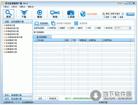Viewport: 138px width, 105px height.
Task: Open the 工具 menu
Action: pyautogui.click(x=14, y=7)
